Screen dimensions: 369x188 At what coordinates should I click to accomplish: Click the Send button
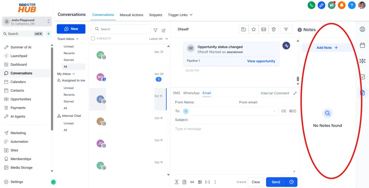276,182
